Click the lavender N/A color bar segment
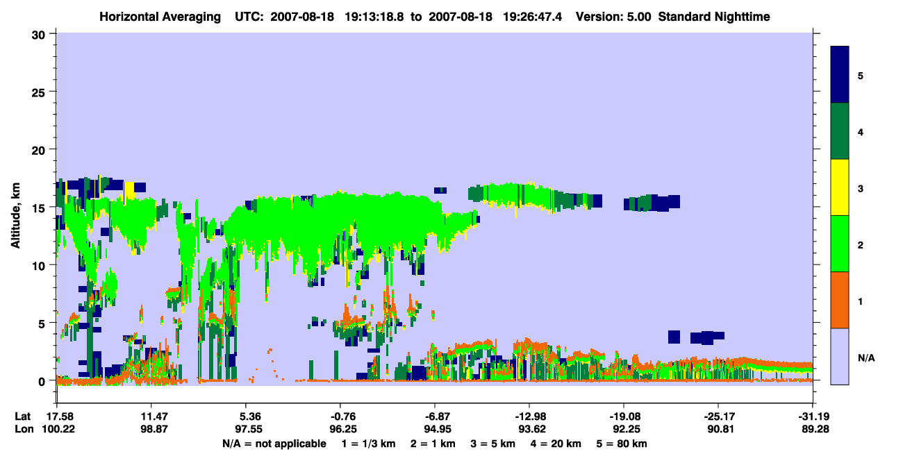Image resolution: width=903 pixels, height=463 pixels. coord(840,355)
